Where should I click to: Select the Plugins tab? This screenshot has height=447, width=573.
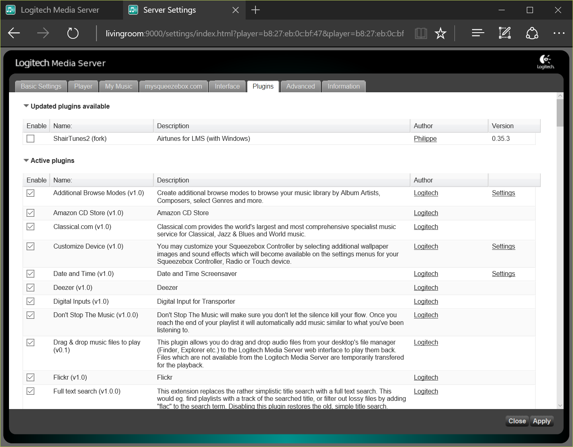(263, 86)
